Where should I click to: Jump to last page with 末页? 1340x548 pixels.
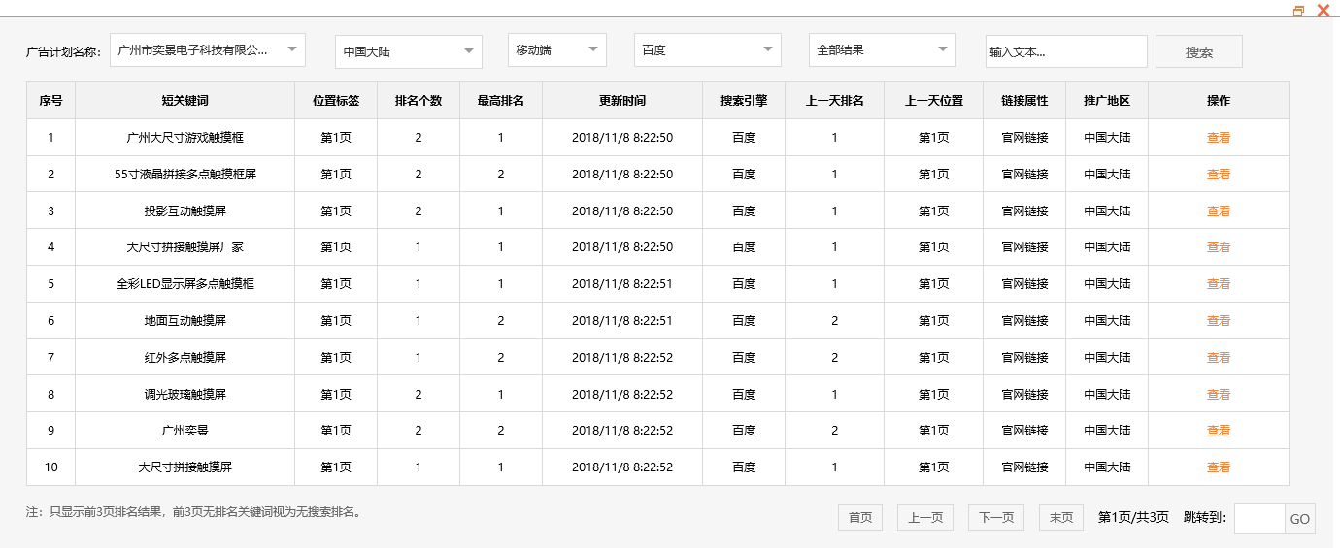tap(1061, 518)
